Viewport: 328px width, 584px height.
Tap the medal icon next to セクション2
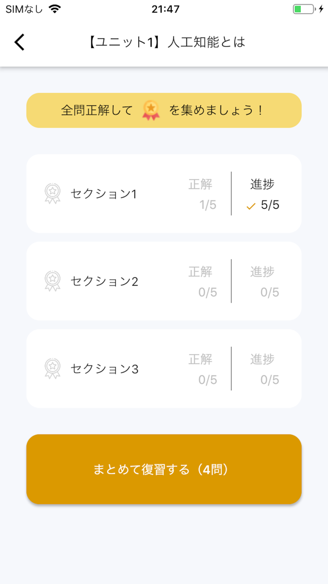coord(52,281)
